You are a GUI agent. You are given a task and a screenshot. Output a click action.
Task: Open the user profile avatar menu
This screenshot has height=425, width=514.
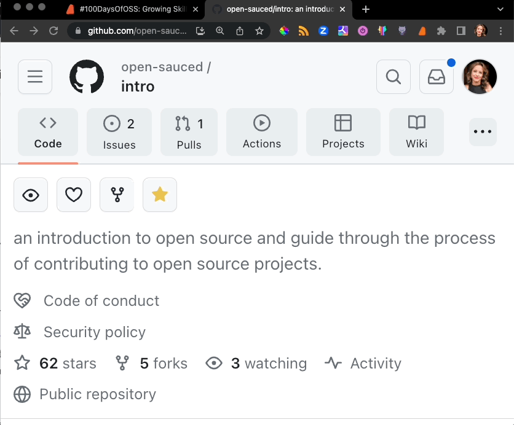pyautogui.click(x=479, y=77)
